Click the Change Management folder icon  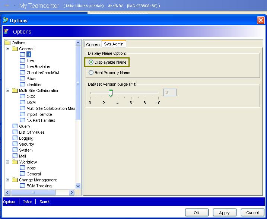click(15, 180)
